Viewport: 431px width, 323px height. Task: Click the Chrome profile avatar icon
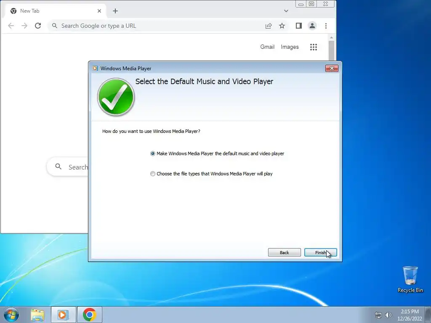coord(312,26)
